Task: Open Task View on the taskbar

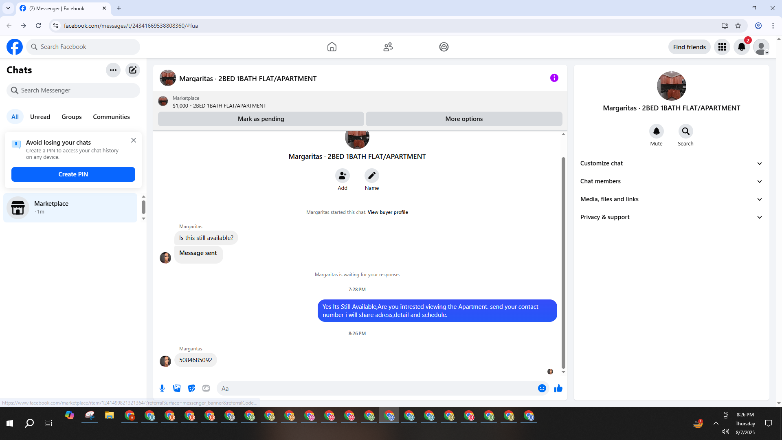Action: point(49,423)
